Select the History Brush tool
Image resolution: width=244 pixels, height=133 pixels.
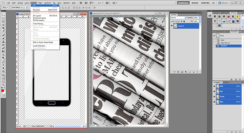[3, 45]
